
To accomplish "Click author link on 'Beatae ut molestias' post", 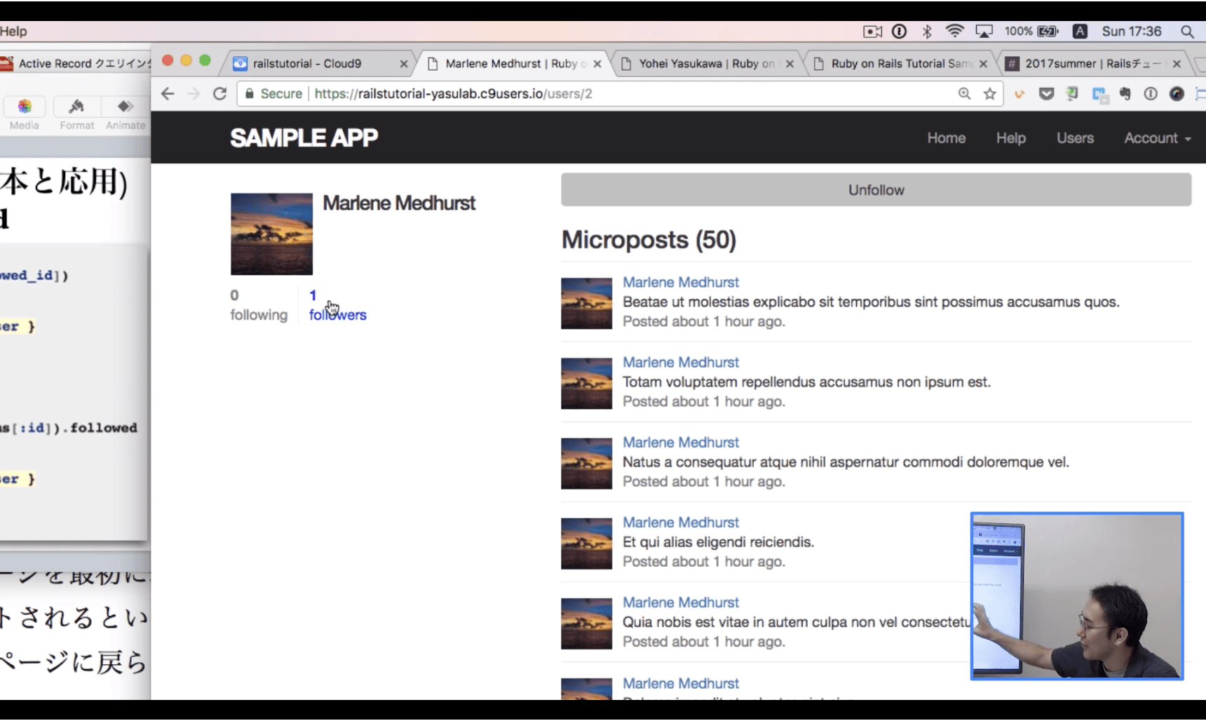I will (x=680, y=282).
